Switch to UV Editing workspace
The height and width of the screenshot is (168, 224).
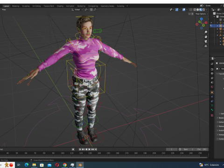tap(36, 6)
